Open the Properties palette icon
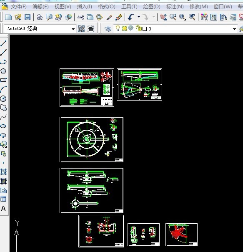Image resolution: width=243 pixels, height=252 pixels. pos(204,17)
